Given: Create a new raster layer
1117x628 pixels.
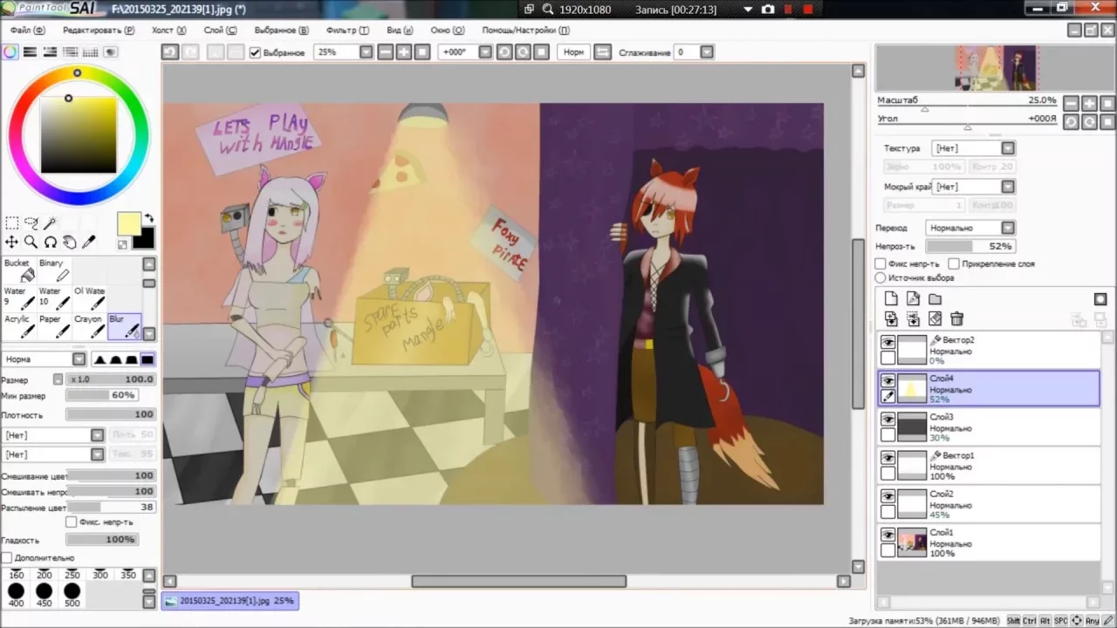Looking at the screenshot, I should pos(891,299).
